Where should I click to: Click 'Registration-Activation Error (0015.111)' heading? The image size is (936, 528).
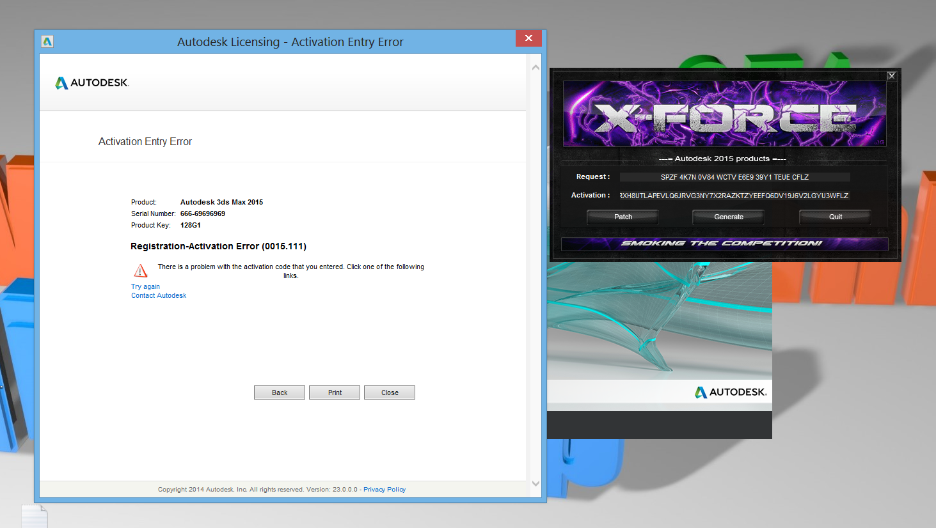[218, 246]
